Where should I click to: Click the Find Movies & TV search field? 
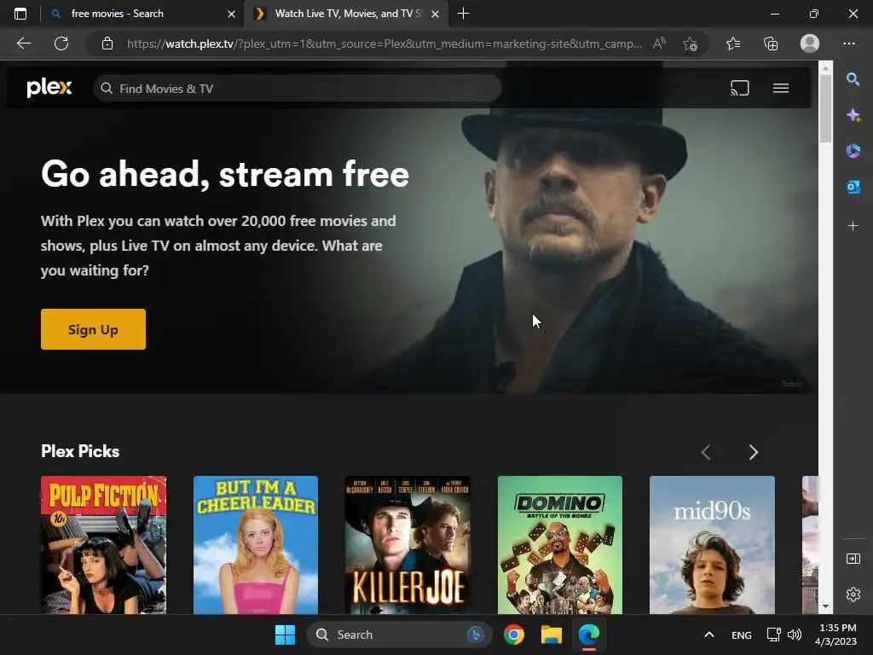[298, 89]
